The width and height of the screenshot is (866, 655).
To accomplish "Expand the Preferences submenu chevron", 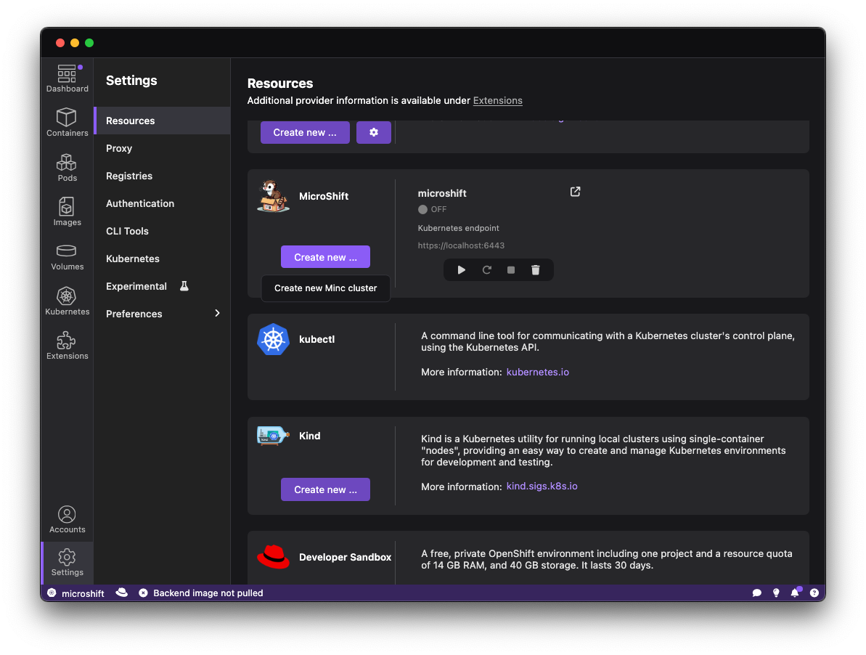I will point(217,314).
